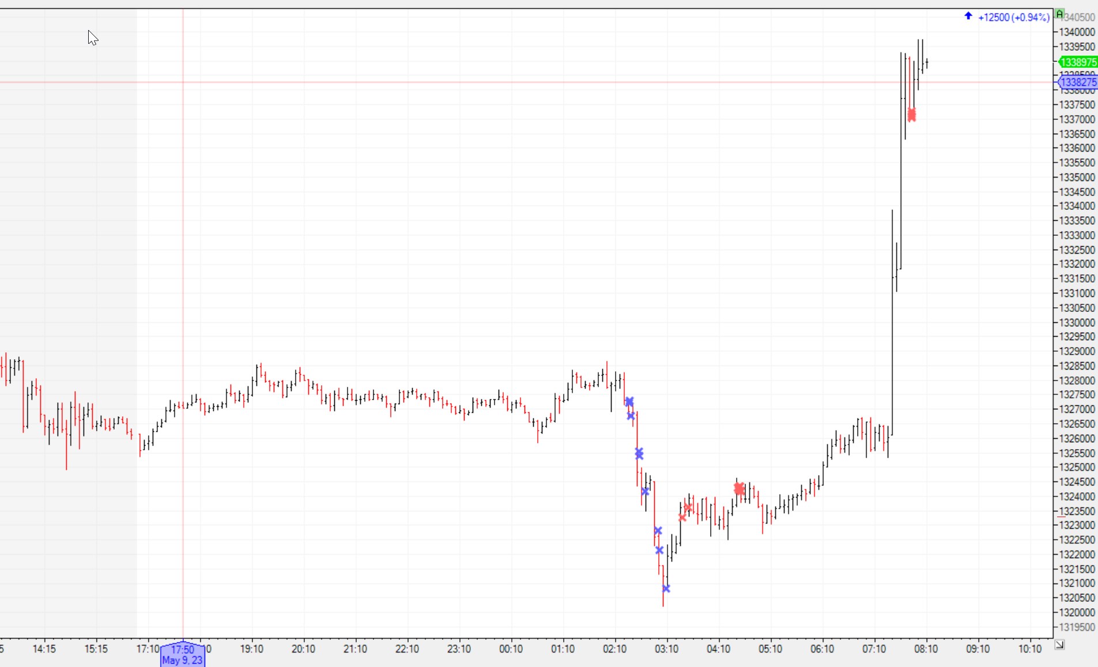Select the blue crosshair price label 1338275

point(1078,82)
